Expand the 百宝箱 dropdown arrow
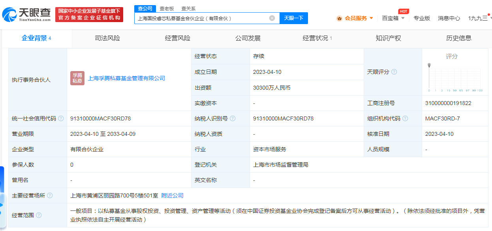Screen dimensions: 492x231 pyautogui.click(x=403, y=18)
